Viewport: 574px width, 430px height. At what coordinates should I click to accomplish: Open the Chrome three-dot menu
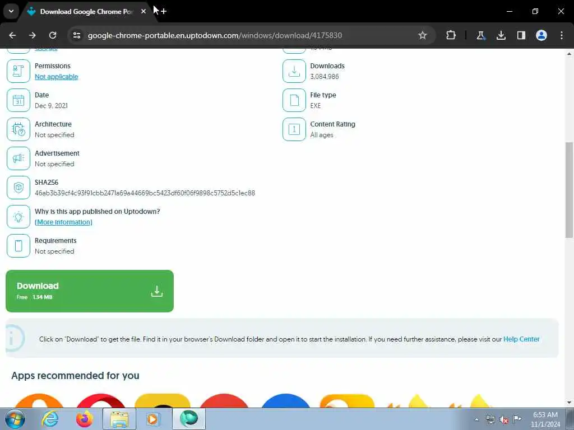click(x=562, y=35)
